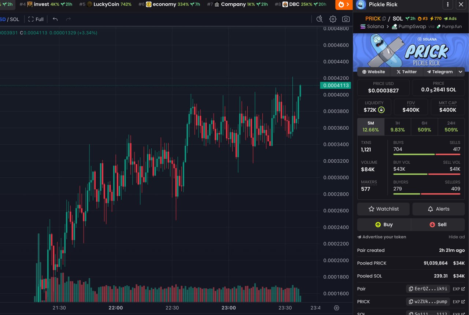The height and width of the screenshot is (315, 469).
Task: Open trending list via orange fire button
Action: click(x=344, y=5)
